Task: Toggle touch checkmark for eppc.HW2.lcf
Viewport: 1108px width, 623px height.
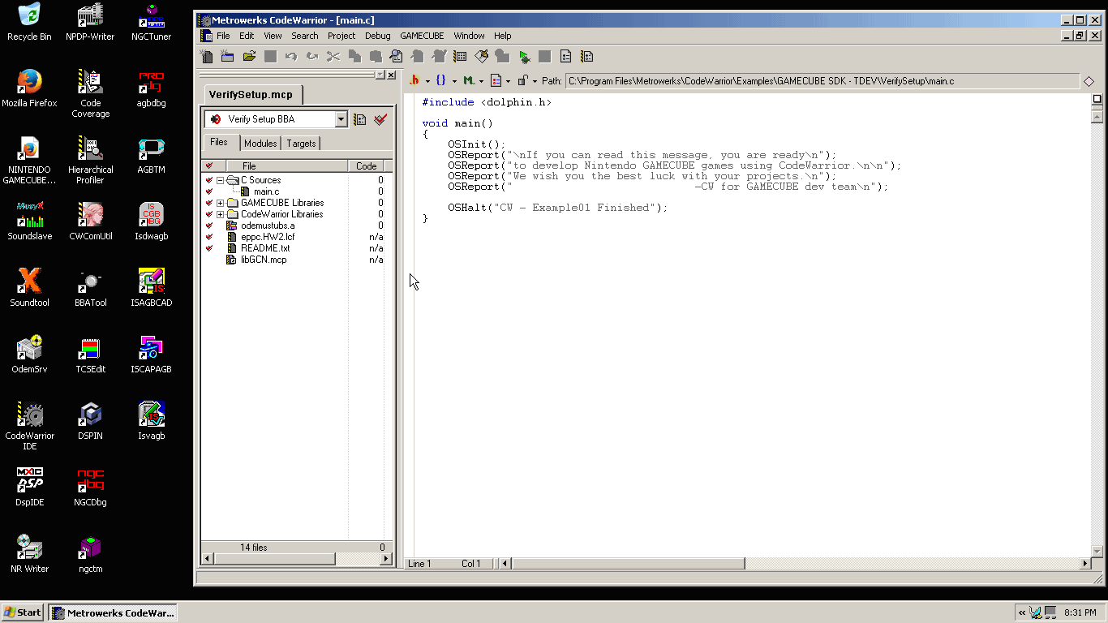Action: click(x=209, y=237)
